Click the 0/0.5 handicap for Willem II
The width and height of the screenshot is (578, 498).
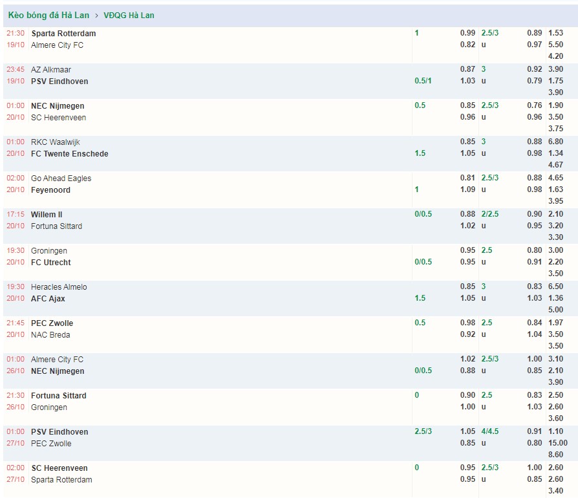click(x=423, y=214)
